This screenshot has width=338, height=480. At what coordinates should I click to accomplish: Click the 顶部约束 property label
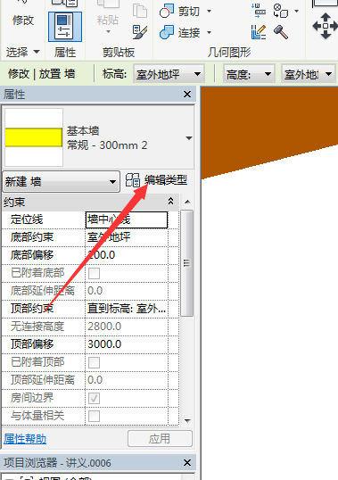point(32,309)
